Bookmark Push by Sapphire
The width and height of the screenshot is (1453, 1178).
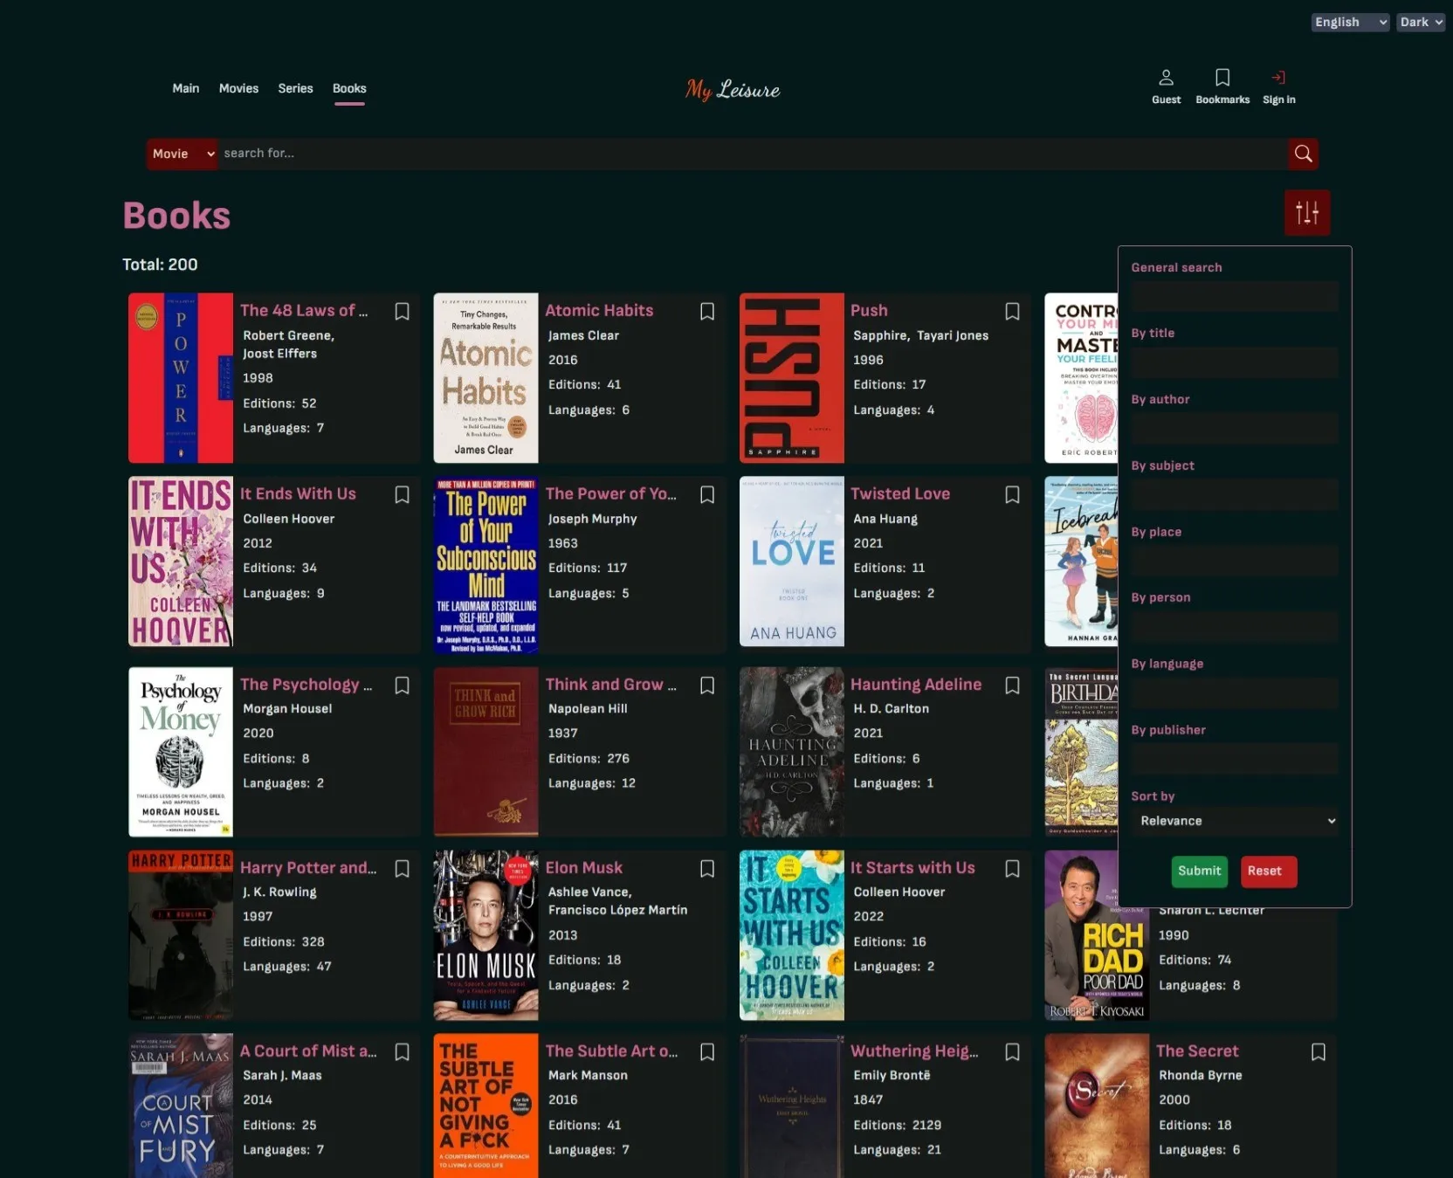(1012, 312)
